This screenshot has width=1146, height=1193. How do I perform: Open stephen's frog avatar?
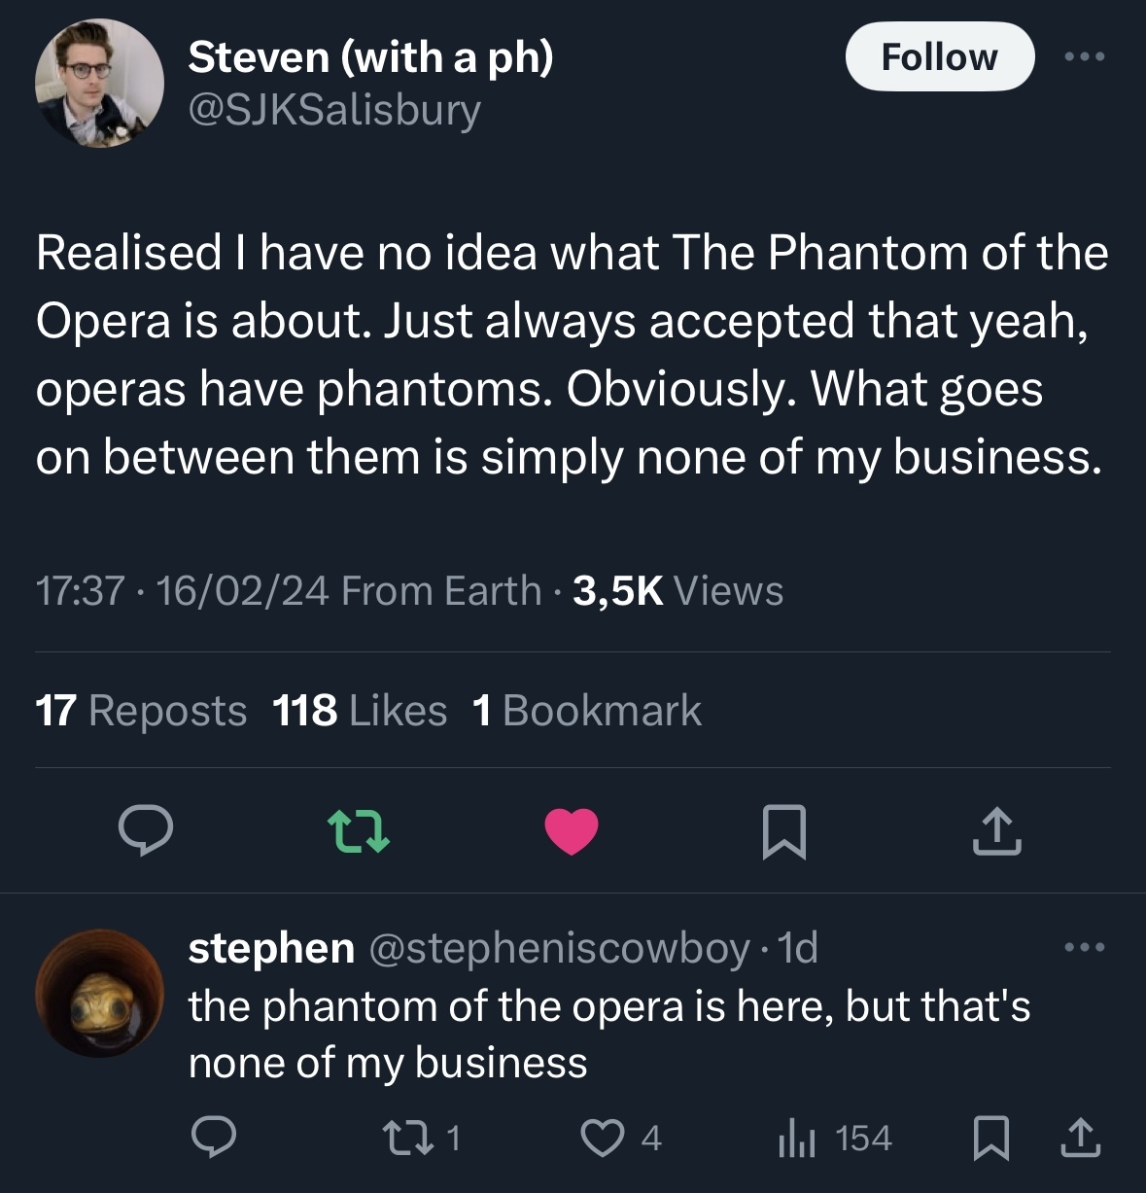[x=99, y=993]
